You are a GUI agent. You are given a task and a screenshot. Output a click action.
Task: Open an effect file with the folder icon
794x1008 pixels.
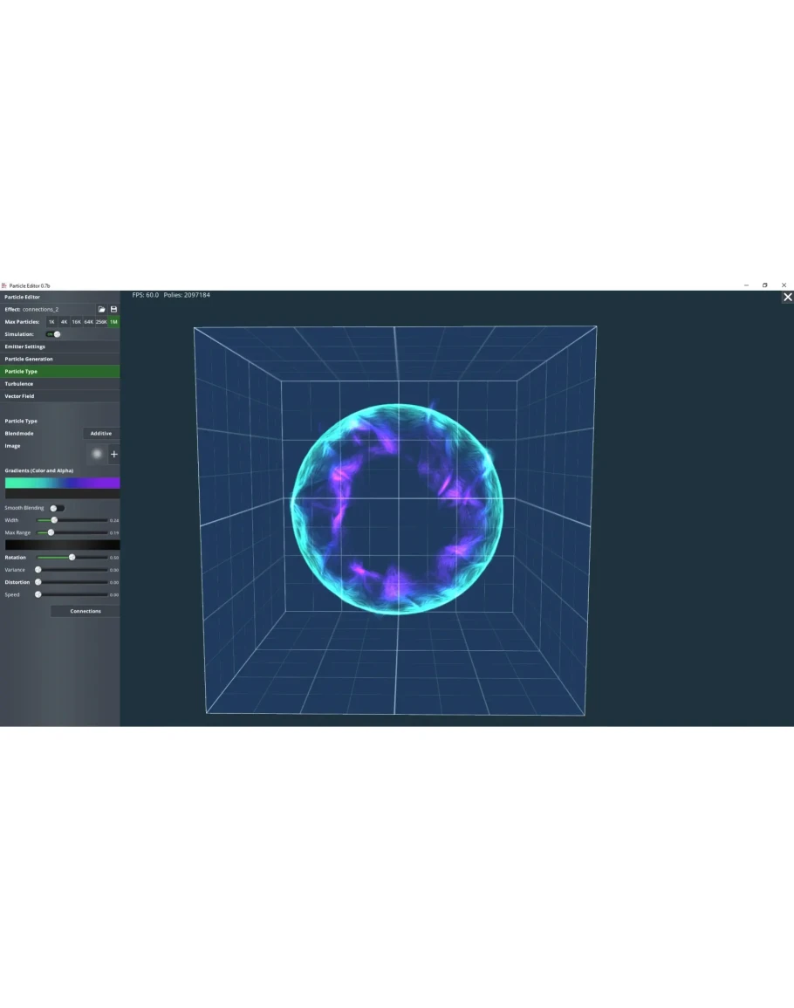(x=101, y=310)
